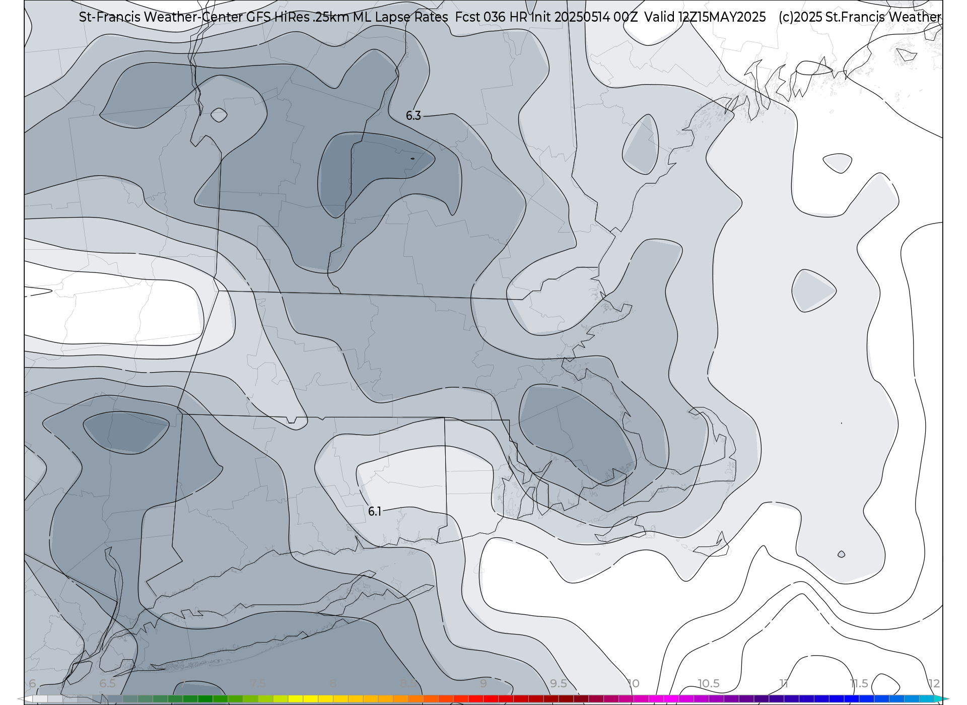
Task: Click the 12 colorbar tick label
Action: coord(934,683)
